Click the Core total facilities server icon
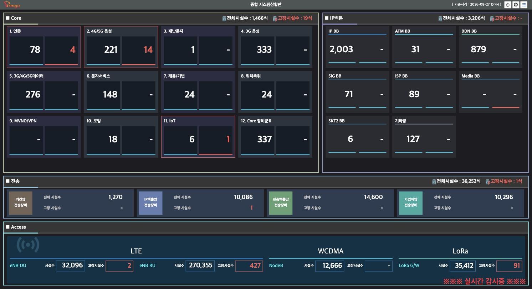 coord(224,19)
